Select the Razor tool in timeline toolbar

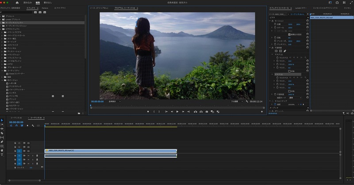[2, 133]
